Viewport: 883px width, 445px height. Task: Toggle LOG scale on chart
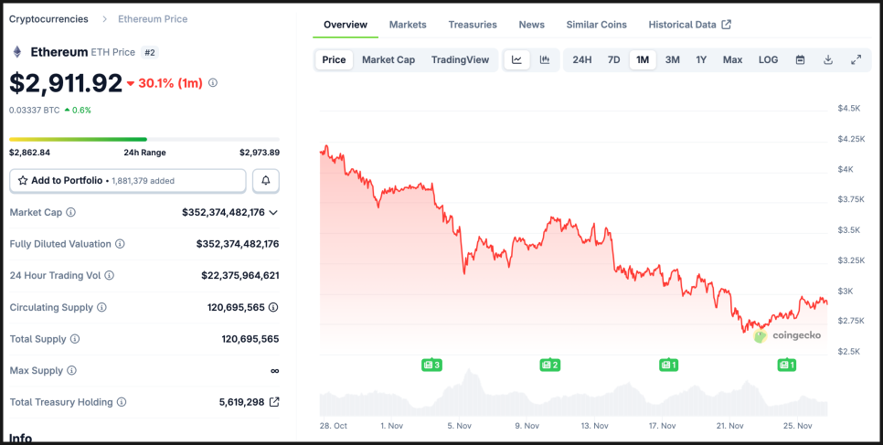[x=768, y=60]
